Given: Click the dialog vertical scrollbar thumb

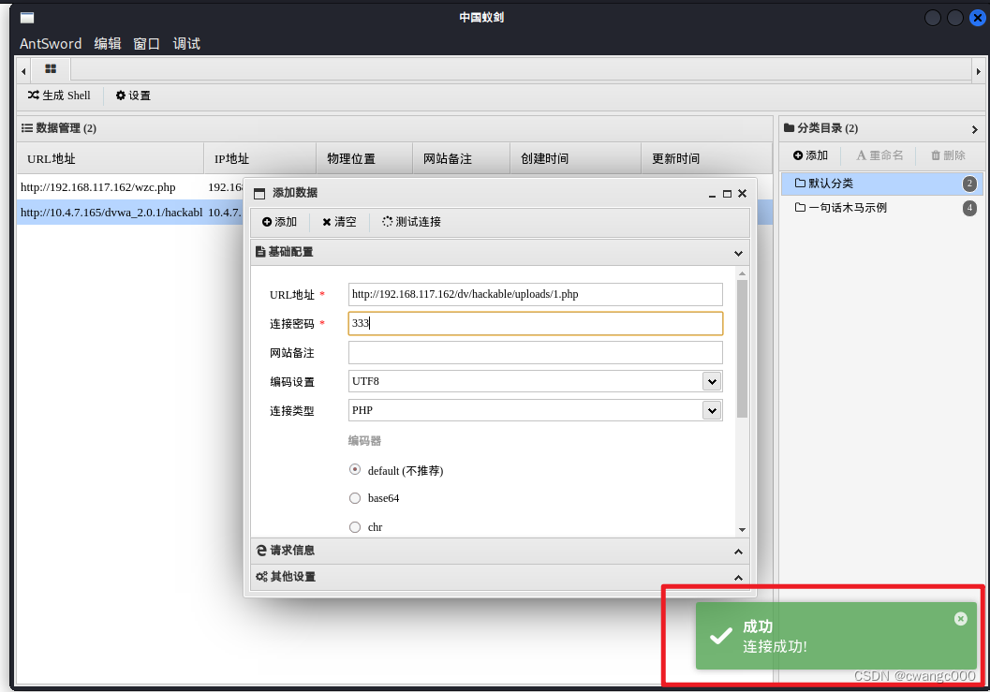Looking at the screenshot, I should point(742,348).
